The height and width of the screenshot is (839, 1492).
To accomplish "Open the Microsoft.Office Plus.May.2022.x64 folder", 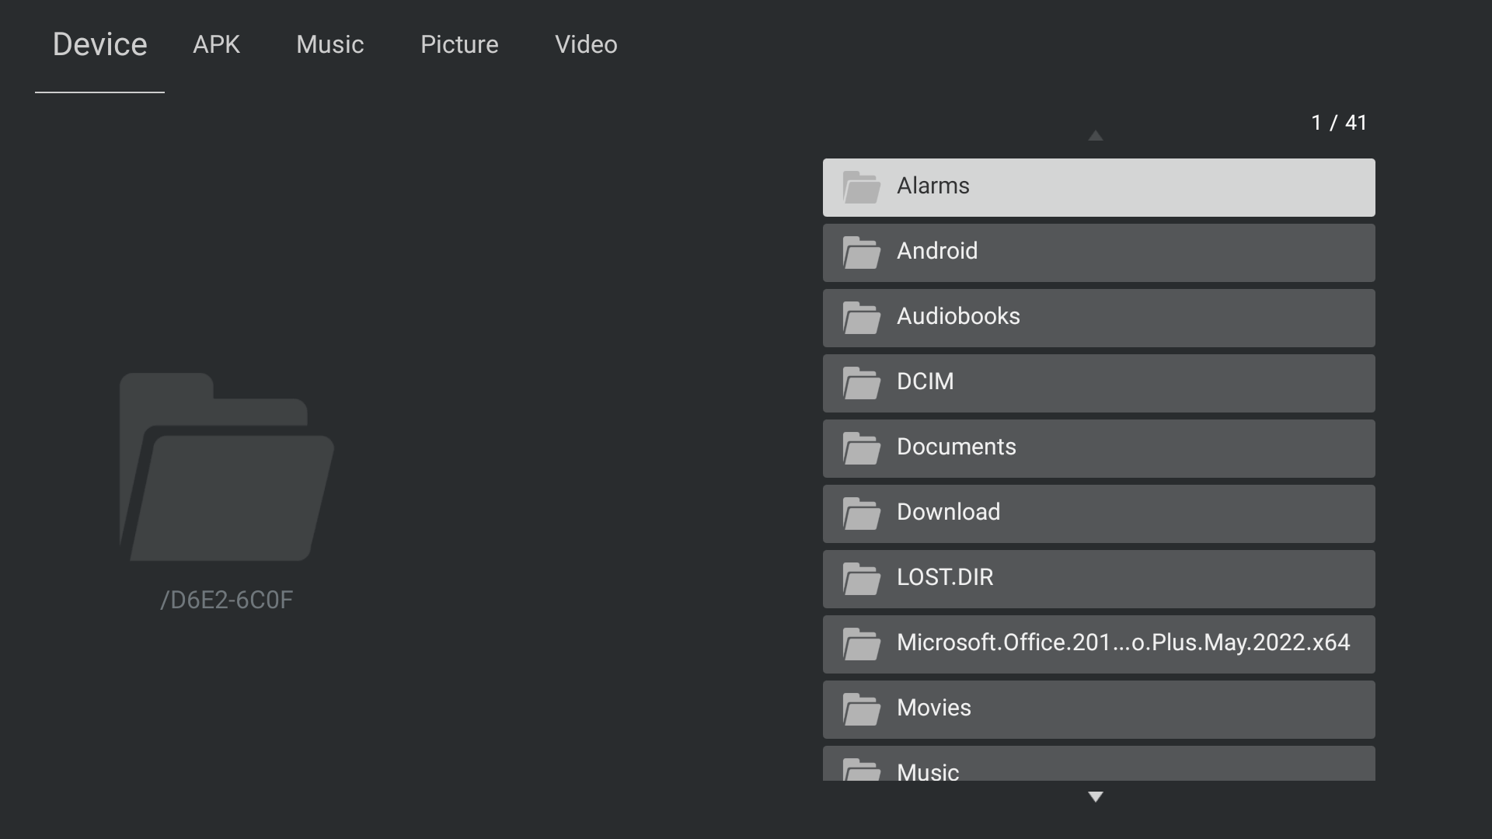I will pyautogui.click(x=1098, y=643).
